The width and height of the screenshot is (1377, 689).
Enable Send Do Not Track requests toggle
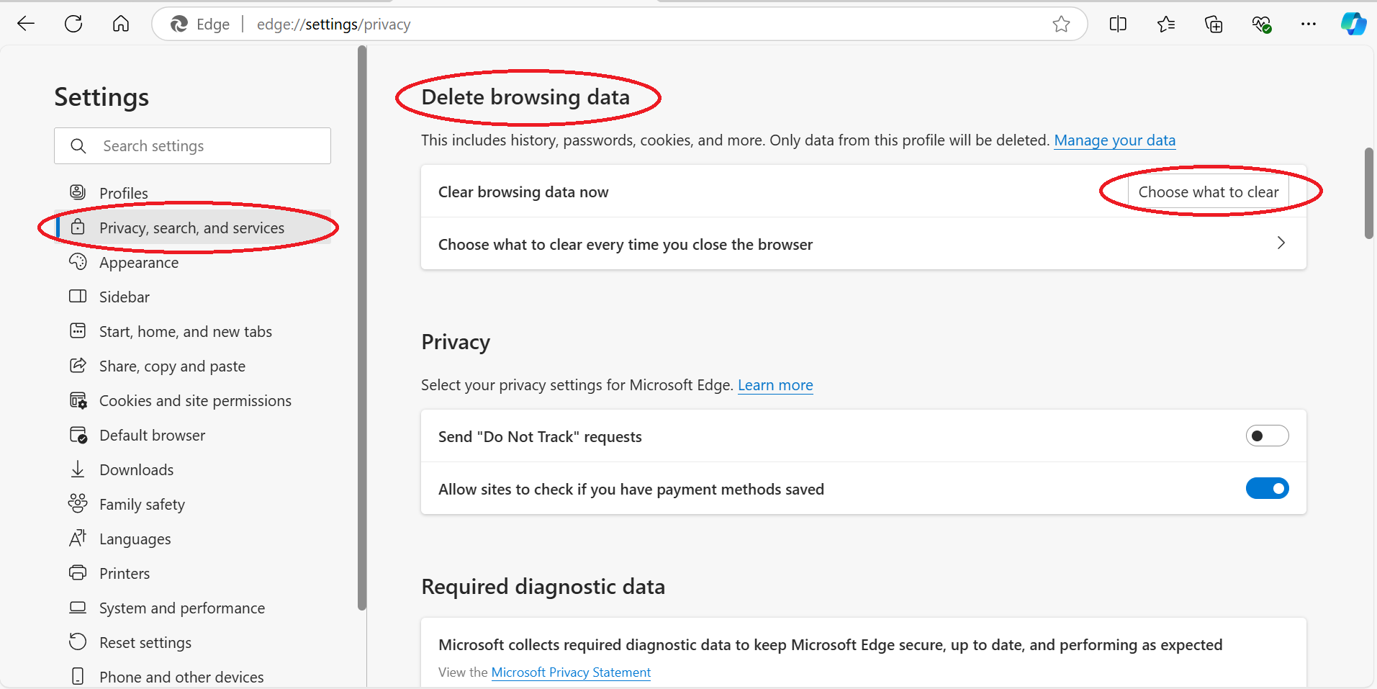tap(1267, 436)
